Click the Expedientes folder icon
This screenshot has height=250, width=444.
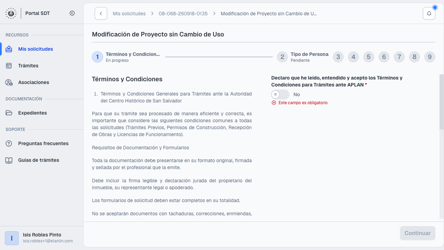(9, 113)
